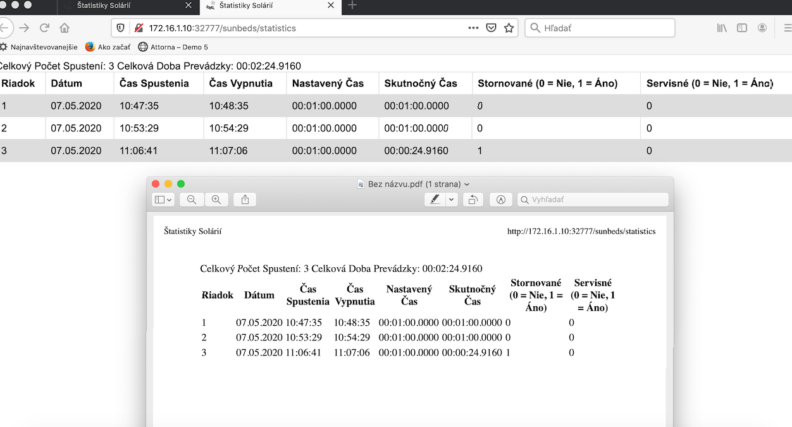Click Čas Spustenia column header in browser

tap(154, 83)
